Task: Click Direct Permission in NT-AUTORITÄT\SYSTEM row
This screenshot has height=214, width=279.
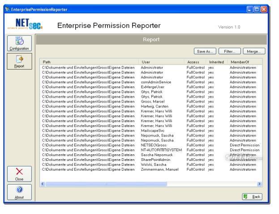Action: (x=245, y=150)
